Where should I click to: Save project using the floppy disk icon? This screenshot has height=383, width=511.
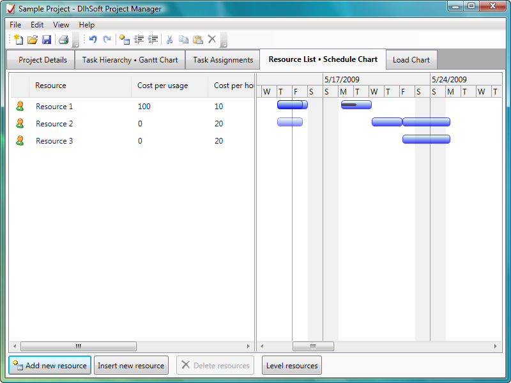(x=47, y=40)
